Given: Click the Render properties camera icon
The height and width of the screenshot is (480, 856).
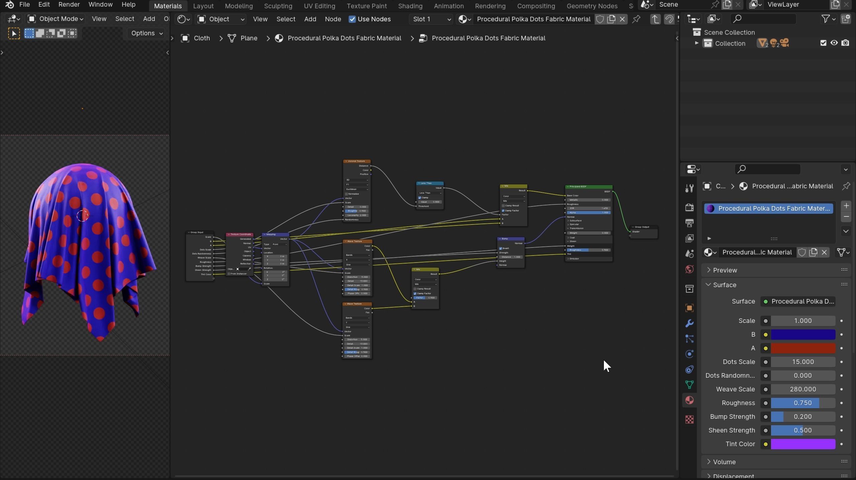Looking at the screenshot, I should click(689, 207).
